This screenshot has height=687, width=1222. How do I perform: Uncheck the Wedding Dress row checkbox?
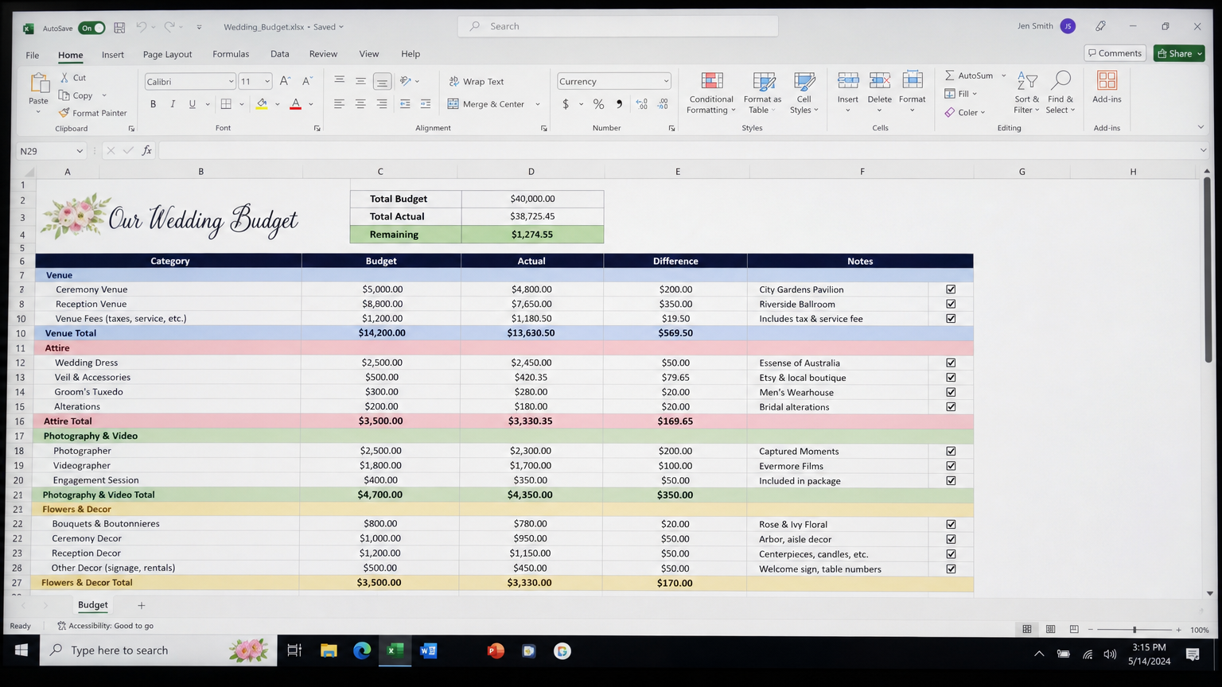(951, 363)
